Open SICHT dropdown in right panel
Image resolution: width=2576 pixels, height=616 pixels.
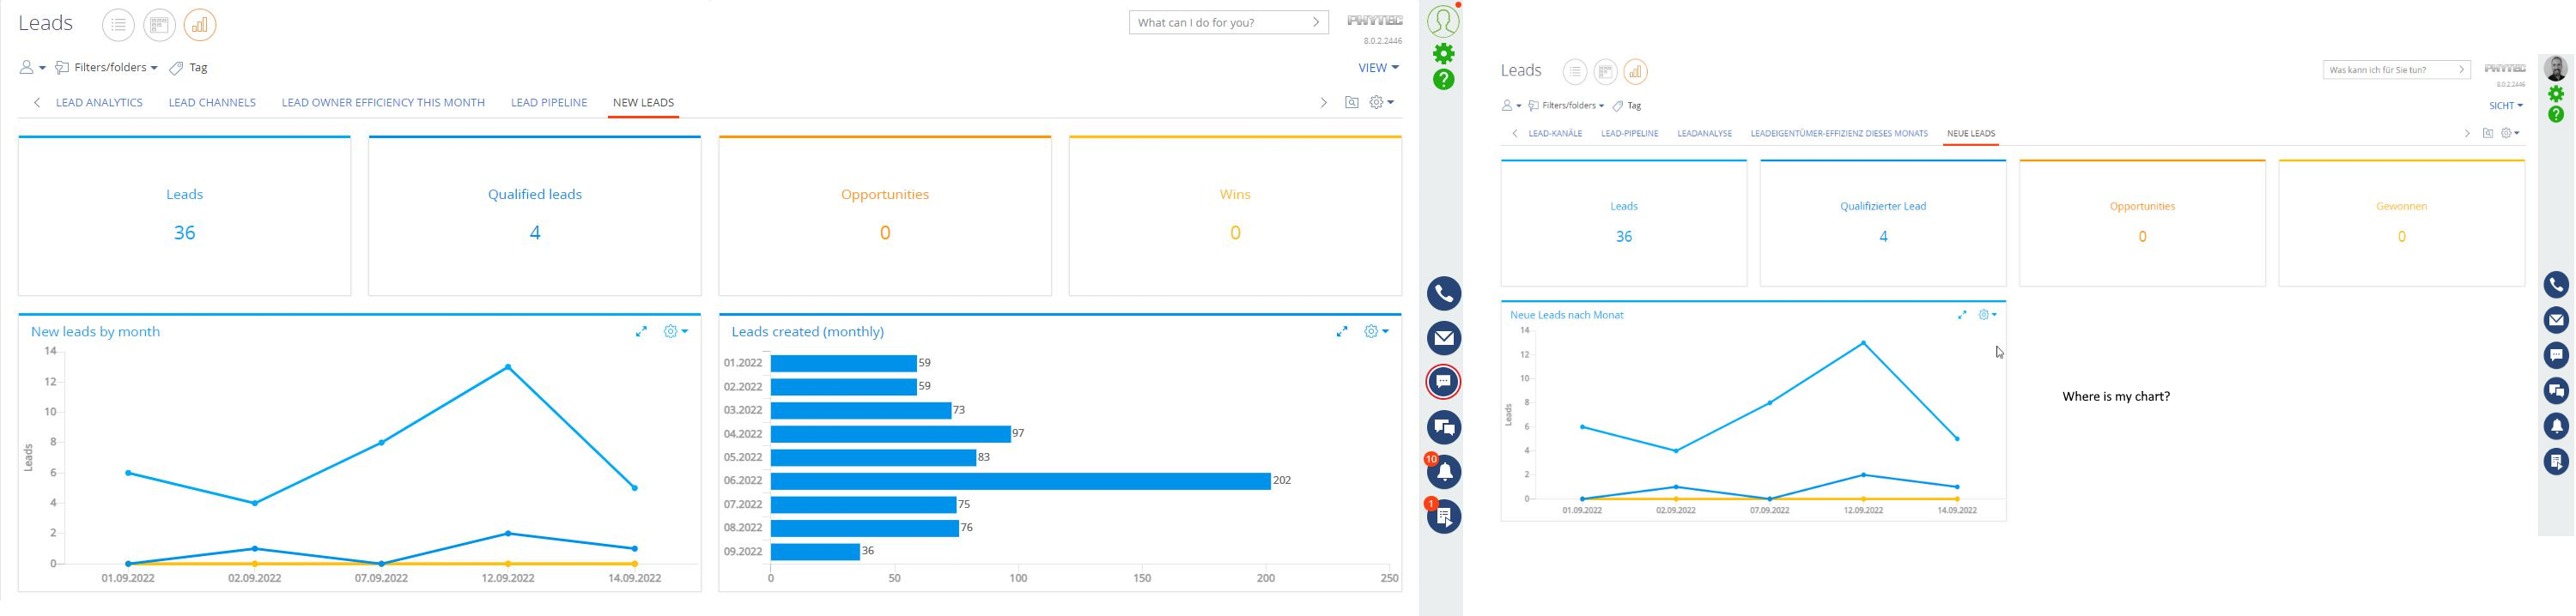(x=2506, y=106)
